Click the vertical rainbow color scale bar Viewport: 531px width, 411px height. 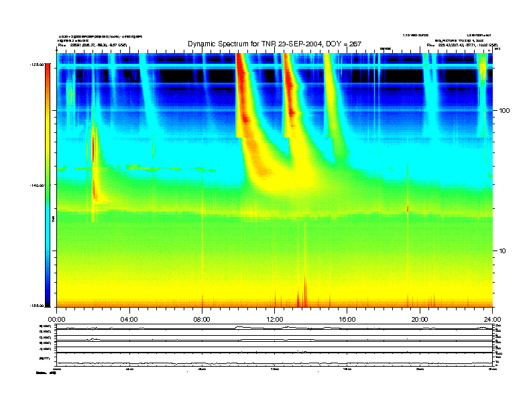point(48,185)
